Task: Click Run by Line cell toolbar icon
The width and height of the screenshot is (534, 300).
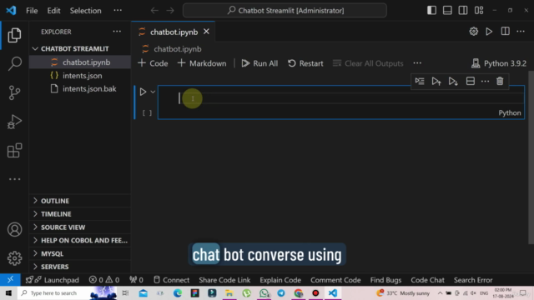Action: click(x=420, y=82)
